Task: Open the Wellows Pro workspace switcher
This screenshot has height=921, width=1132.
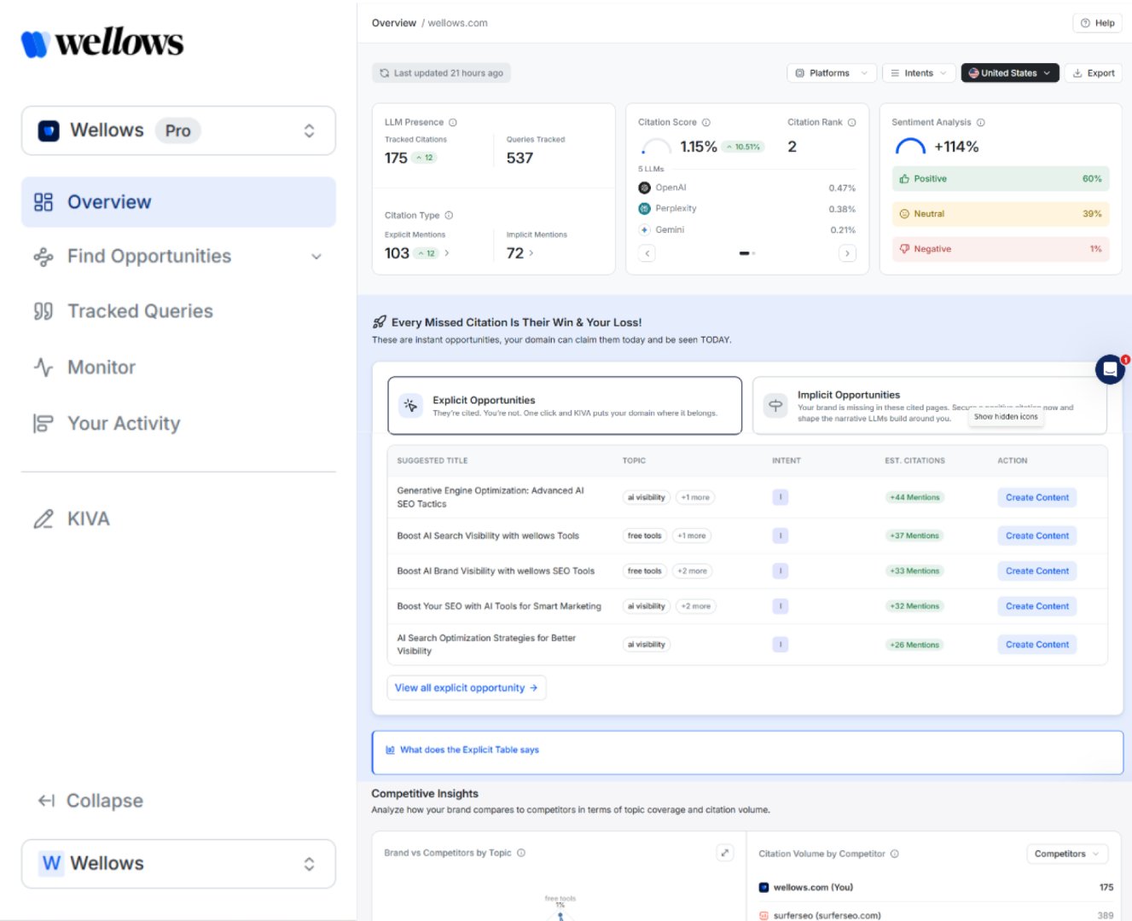Action: pyautogui.click(x=178, y=130)
